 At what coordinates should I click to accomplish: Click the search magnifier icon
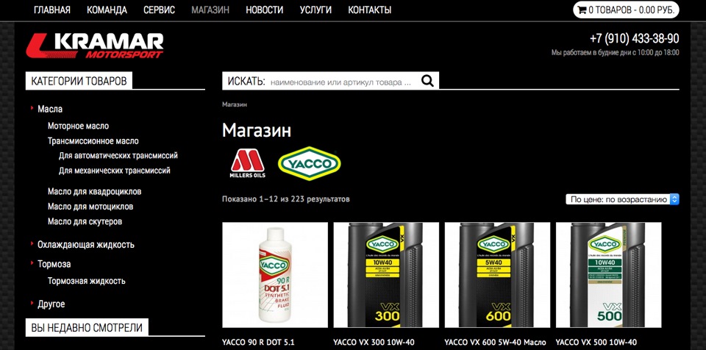point(427,81)
